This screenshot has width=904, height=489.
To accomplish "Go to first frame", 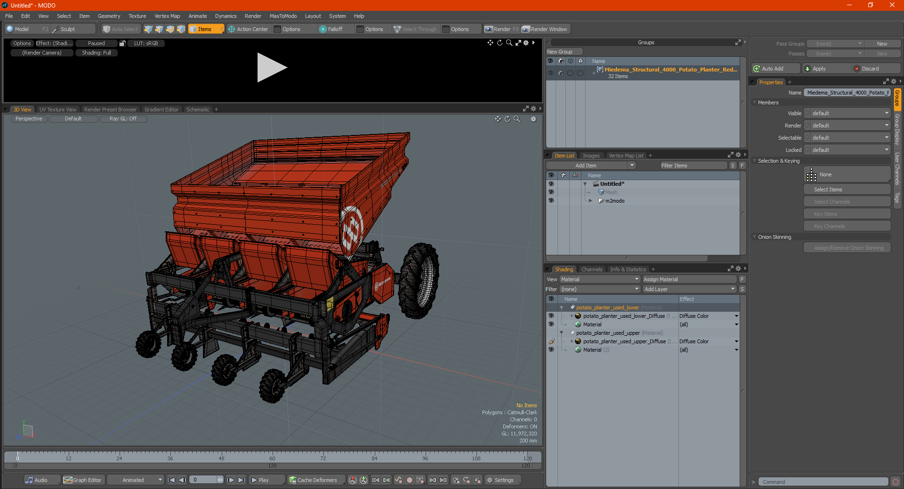I will click(x=171, y=480).
